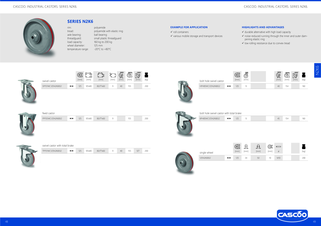
Task: Click the EXAMPLE FOR APPLICATION heading
Action: point(189,27)
